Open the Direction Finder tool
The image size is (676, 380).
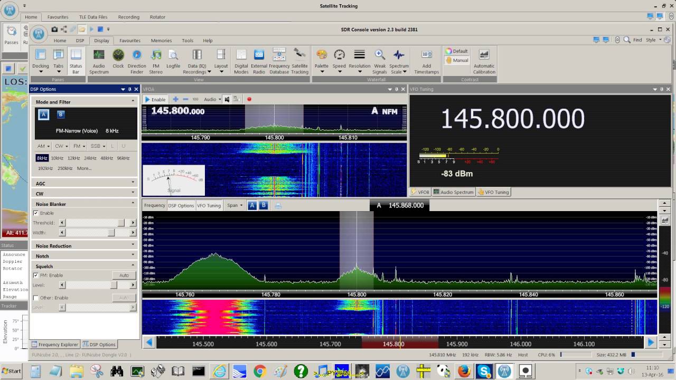pos(137,61)
